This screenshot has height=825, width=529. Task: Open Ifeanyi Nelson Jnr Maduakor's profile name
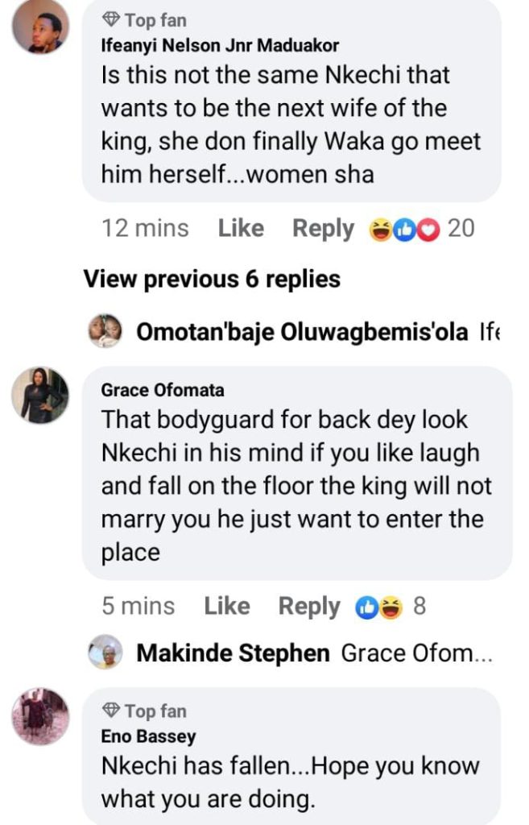[220, 45]
